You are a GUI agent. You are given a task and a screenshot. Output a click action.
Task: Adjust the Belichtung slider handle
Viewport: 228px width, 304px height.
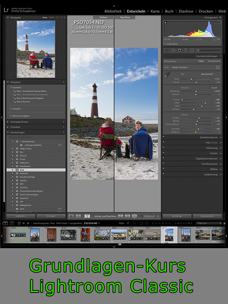[196, 91]
